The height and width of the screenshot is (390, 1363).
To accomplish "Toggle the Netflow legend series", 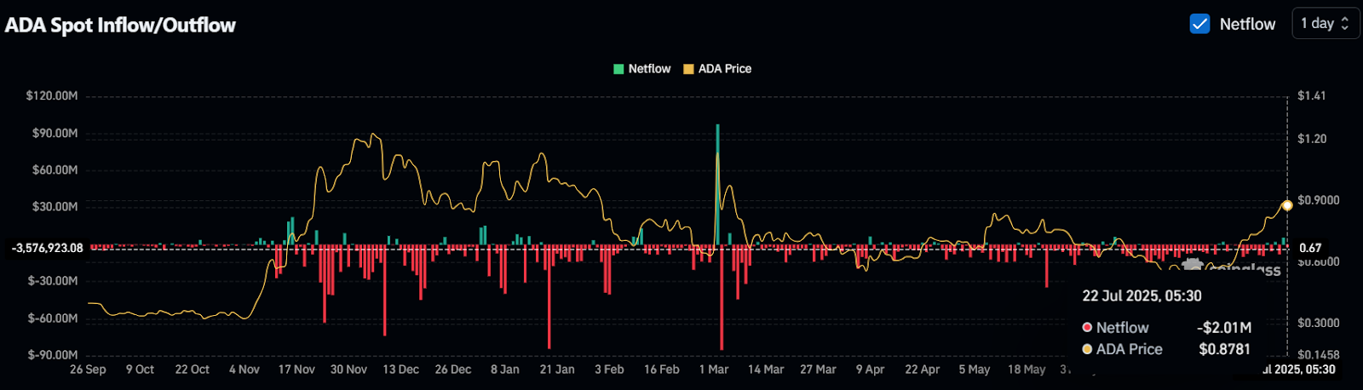I will coord(641,69).
